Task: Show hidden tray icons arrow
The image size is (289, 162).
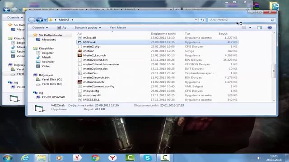Action: tap(252, 158)
